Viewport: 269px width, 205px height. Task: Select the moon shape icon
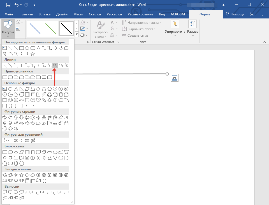(x=55, y=100)
